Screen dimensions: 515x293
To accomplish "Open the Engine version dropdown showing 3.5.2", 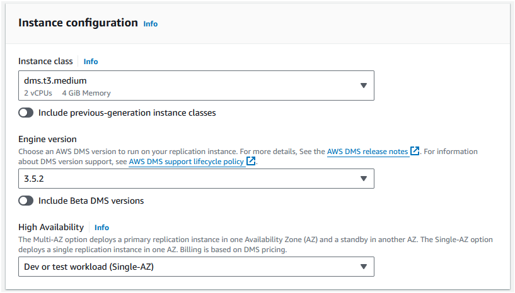I will coord(196,179).
